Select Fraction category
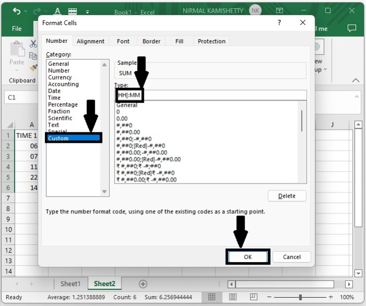The height and width of the screenshot is (306, 366). coord(59,111)
